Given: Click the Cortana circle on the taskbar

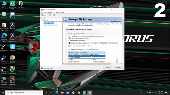Looking at the screenshot, I should point(46,93).
